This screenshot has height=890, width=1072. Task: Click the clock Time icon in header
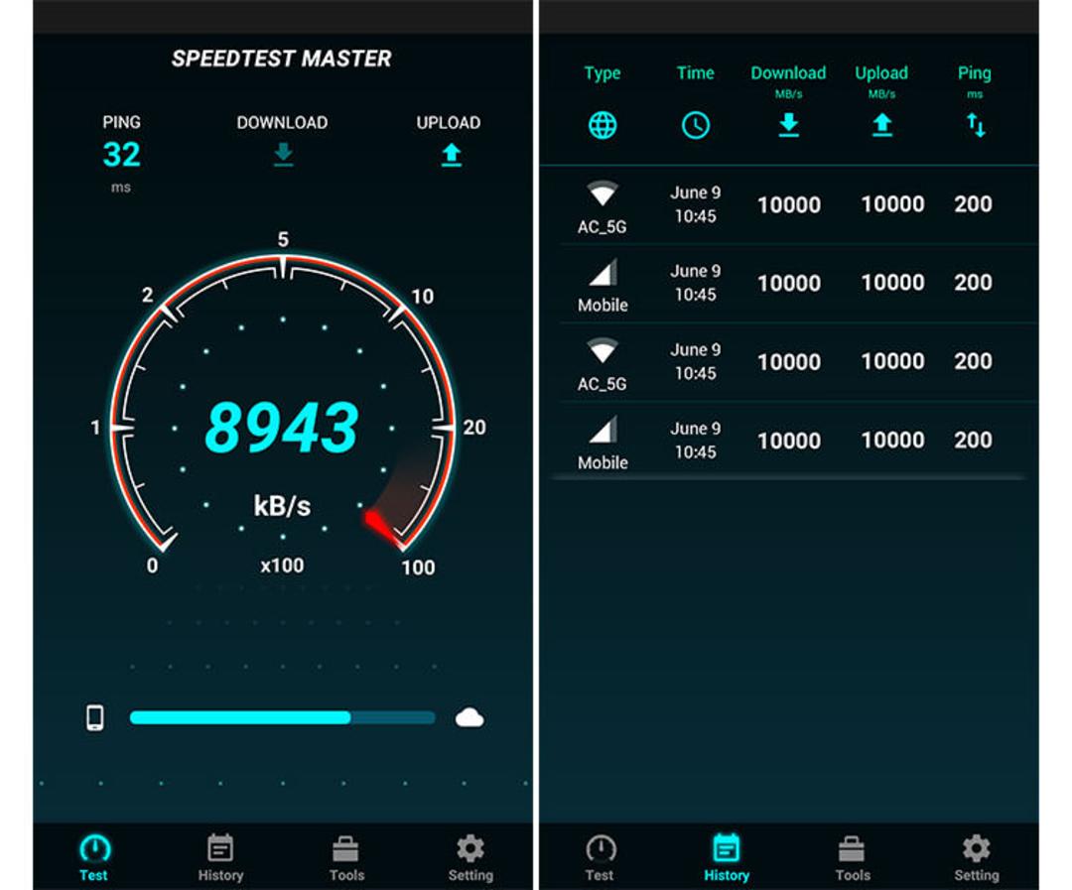pos(695,125)
